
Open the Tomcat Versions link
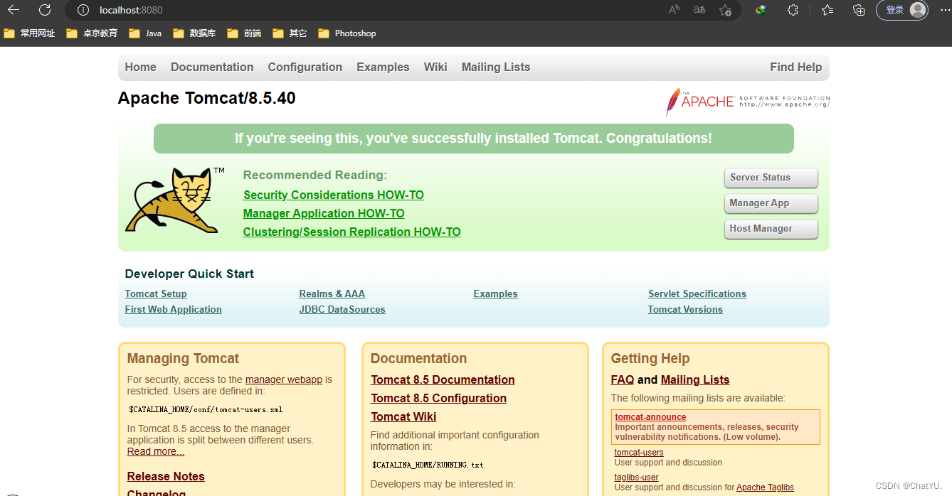pyautogui.click(x=685, y=309)
